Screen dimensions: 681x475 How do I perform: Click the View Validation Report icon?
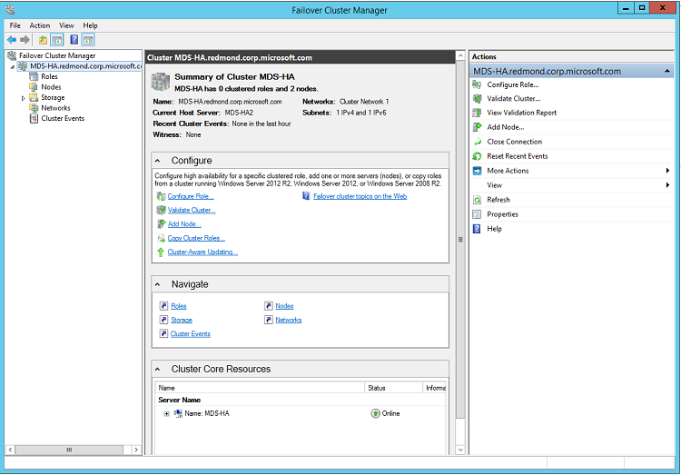coord(477,113)
